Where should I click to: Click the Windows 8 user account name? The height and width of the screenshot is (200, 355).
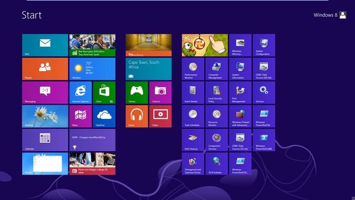point(326,15)
